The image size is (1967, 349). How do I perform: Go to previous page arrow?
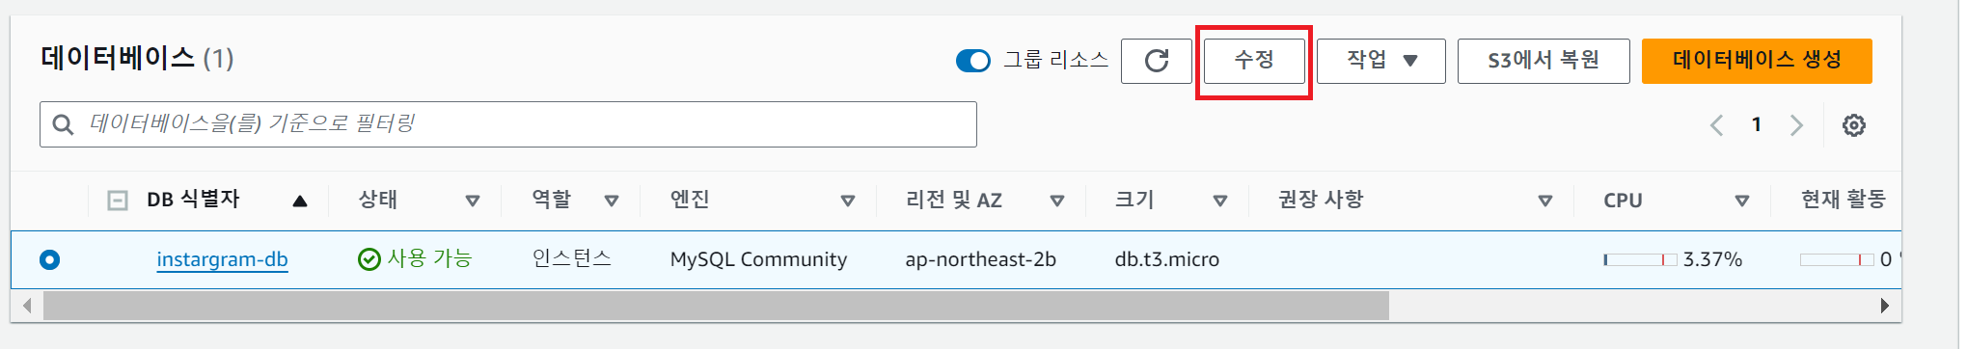[1716, 125]
